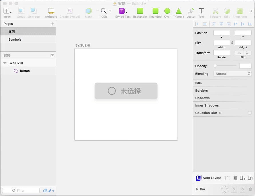Click the Auto Layout portrait devices icon
255x196 pixels.
coord(242,178)
